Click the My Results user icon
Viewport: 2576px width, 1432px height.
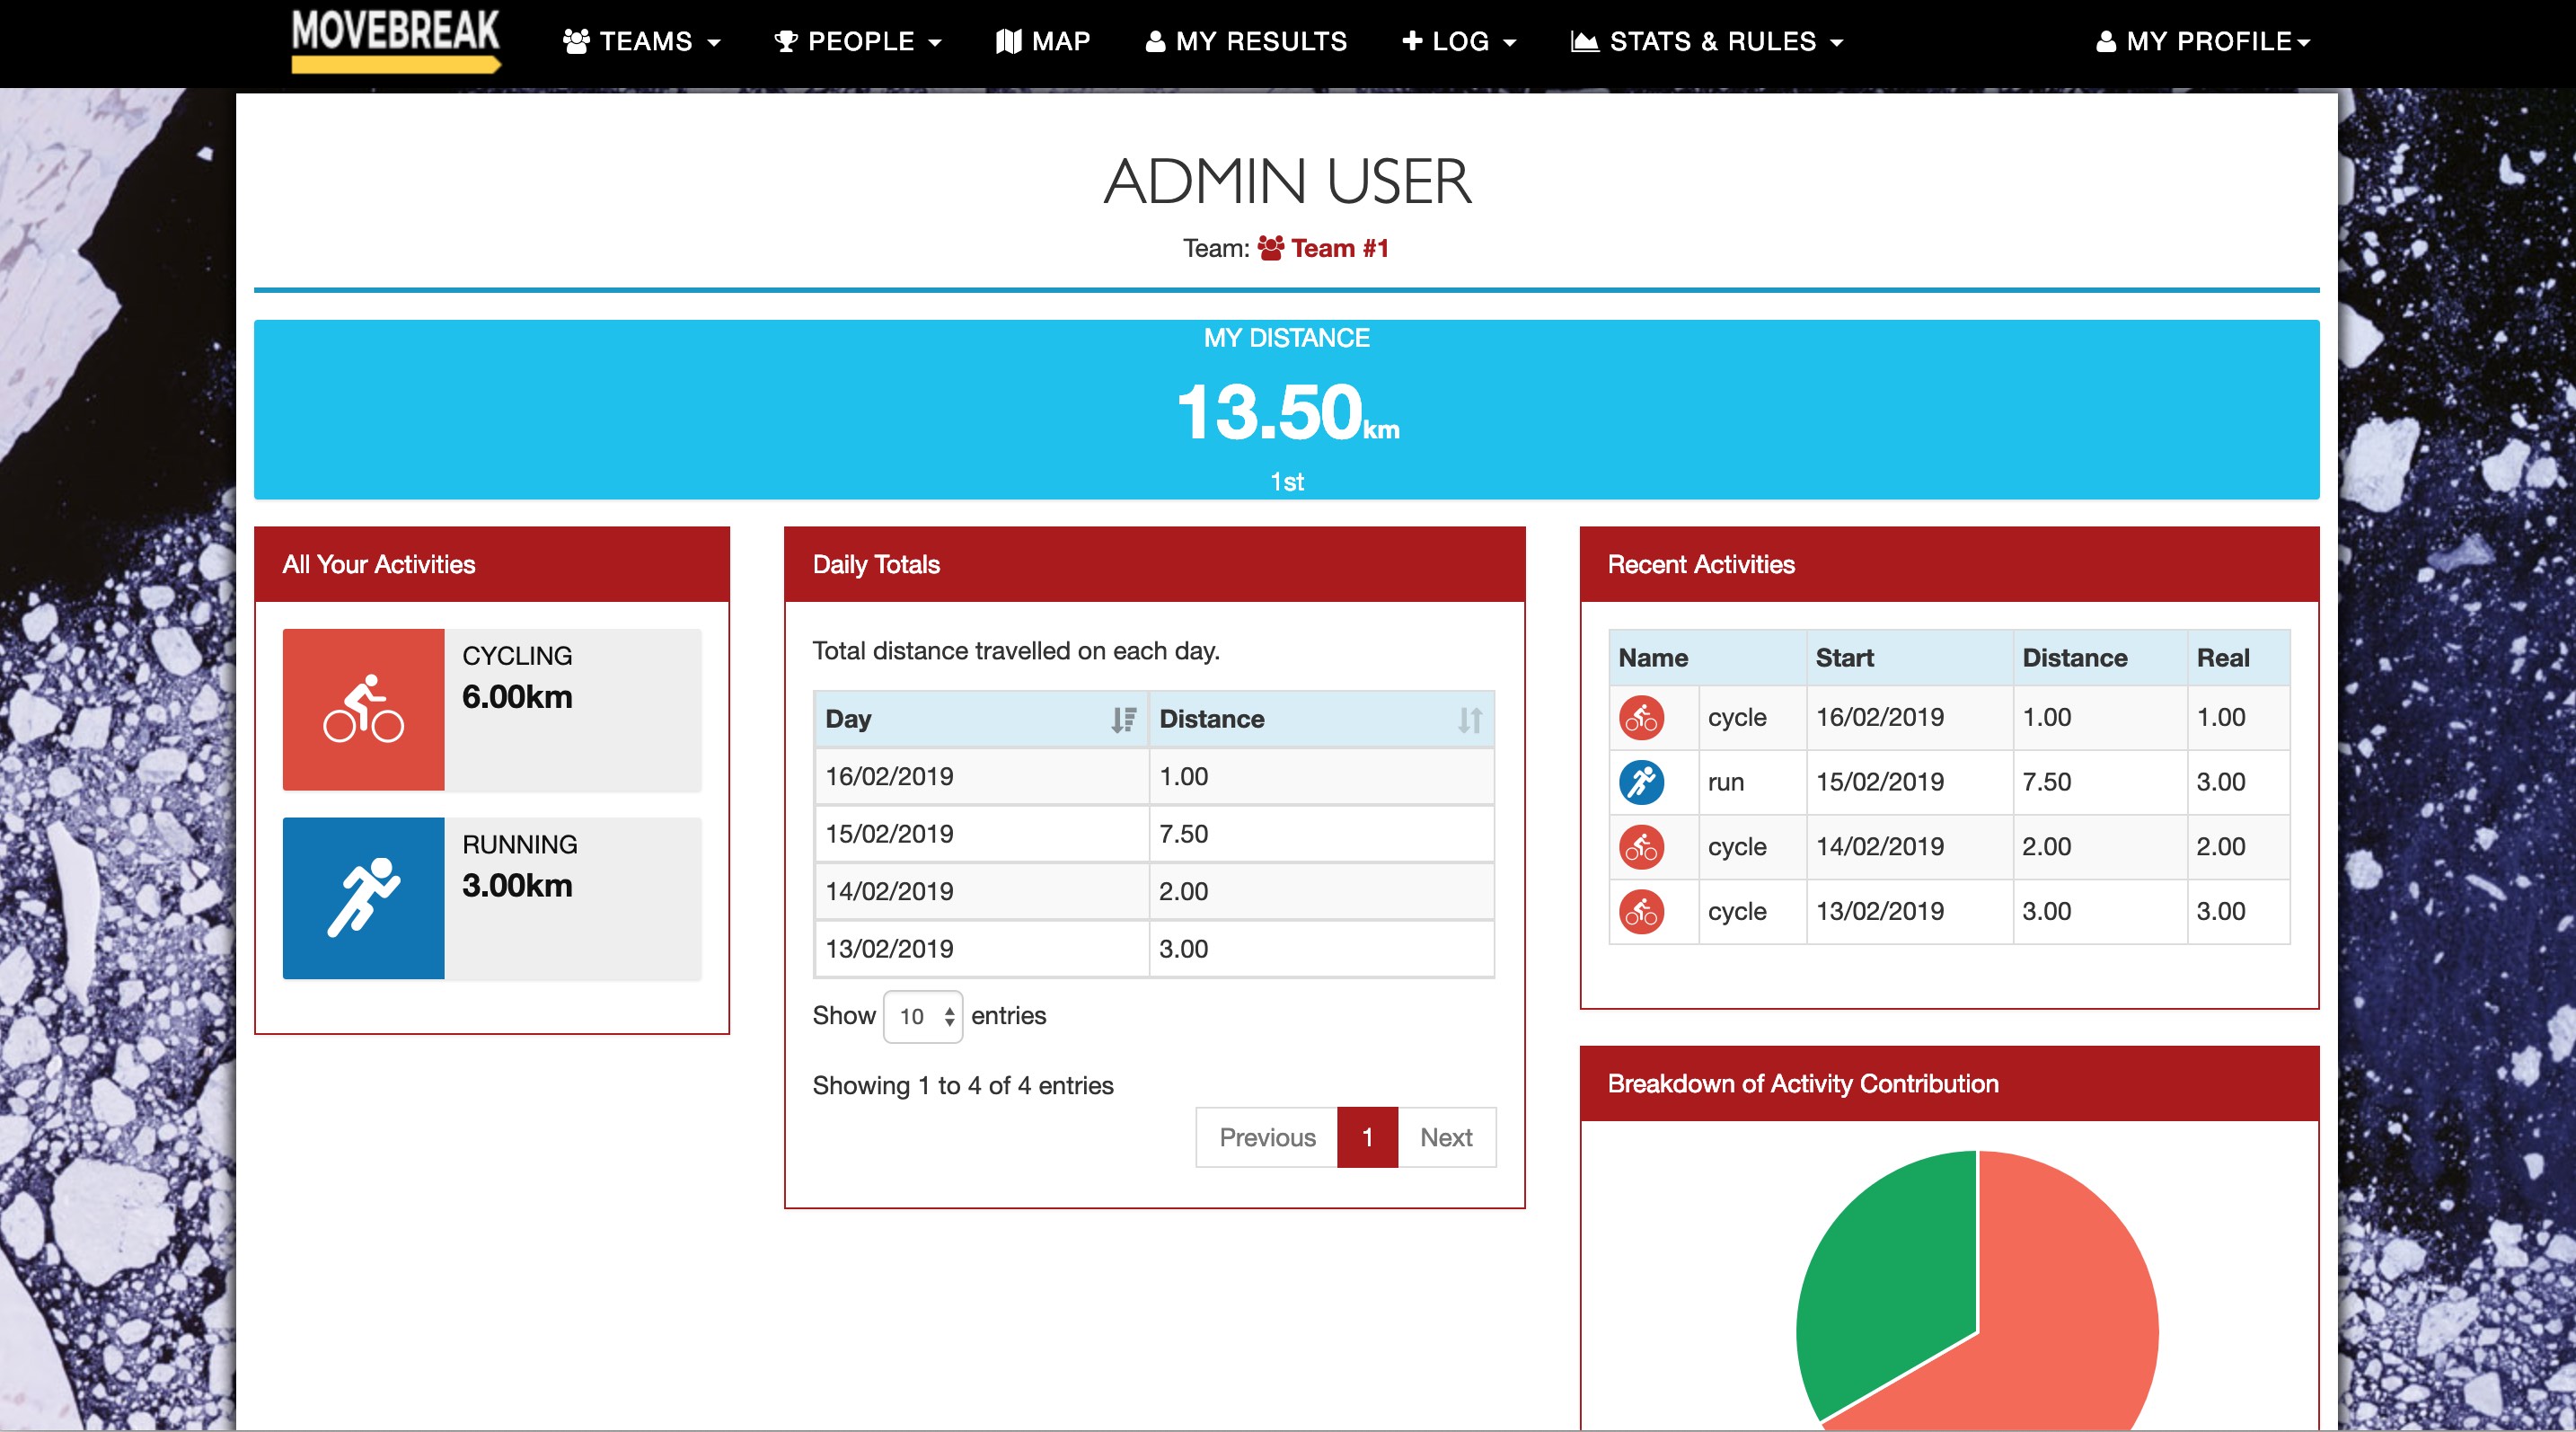pyautogui.click(x=1155, y=41)
